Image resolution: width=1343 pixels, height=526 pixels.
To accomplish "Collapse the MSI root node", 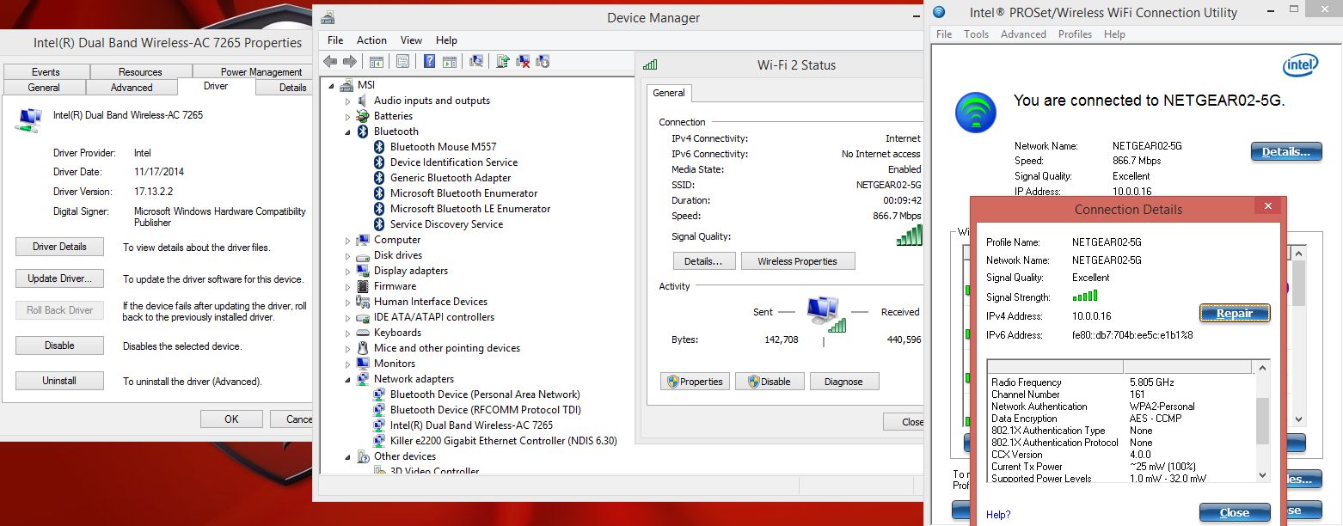I will [x=330, y=86].
